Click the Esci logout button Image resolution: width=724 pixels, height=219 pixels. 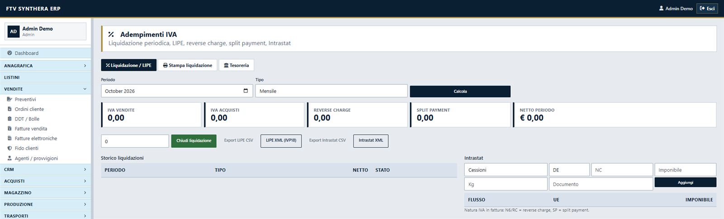coord(707,8)
